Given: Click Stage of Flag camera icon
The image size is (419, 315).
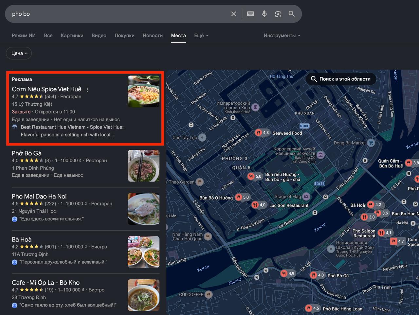Looking at the screenshot, I should click(x=306, y=196).
